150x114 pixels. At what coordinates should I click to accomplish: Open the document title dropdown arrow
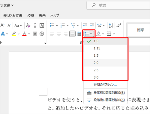point(12,5)
